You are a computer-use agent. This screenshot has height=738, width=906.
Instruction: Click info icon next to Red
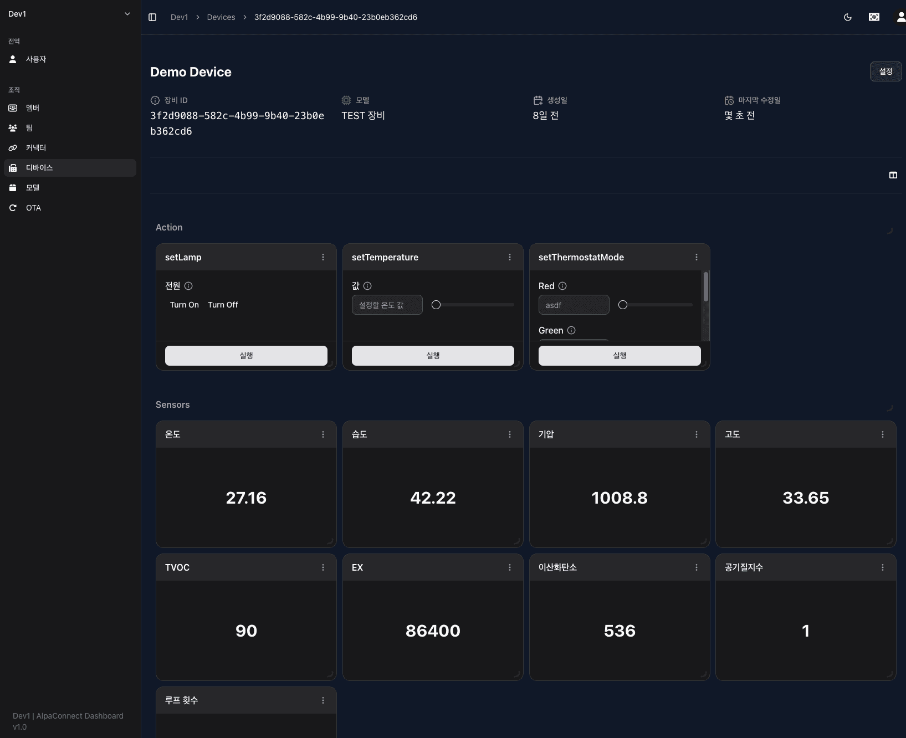(562, 286)
